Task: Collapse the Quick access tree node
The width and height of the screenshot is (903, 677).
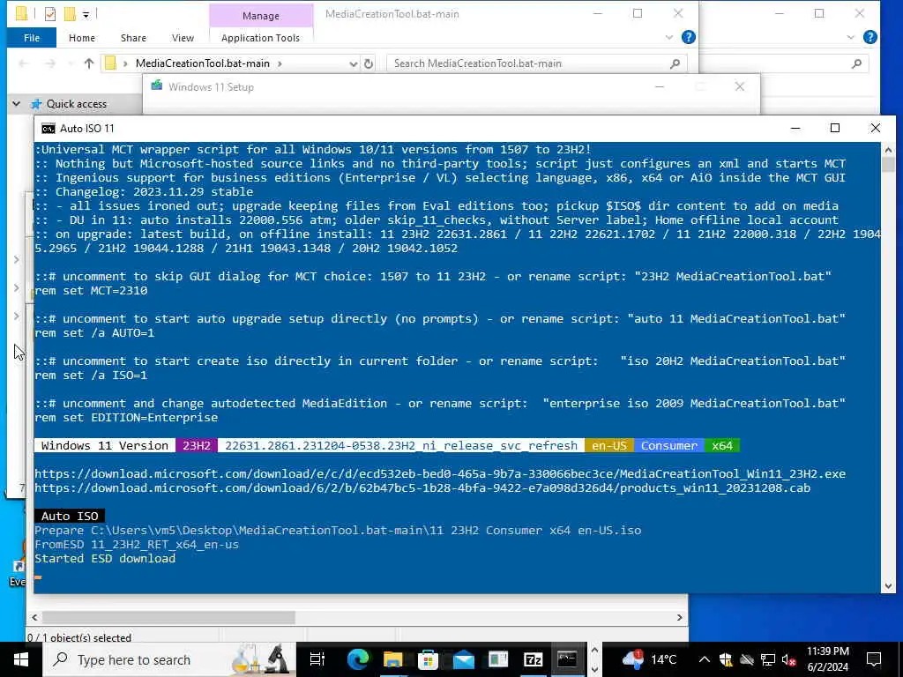Action: click(16, 104)
